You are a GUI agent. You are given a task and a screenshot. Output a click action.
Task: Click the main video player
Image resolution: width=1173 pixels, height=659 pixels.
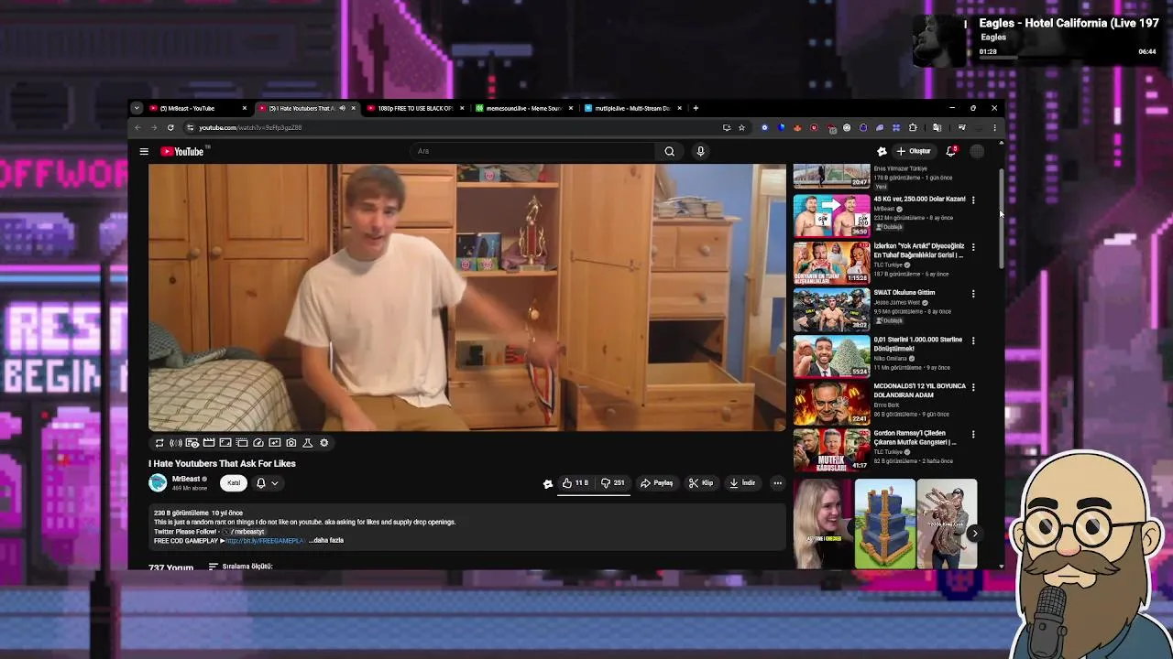point(467,297)
